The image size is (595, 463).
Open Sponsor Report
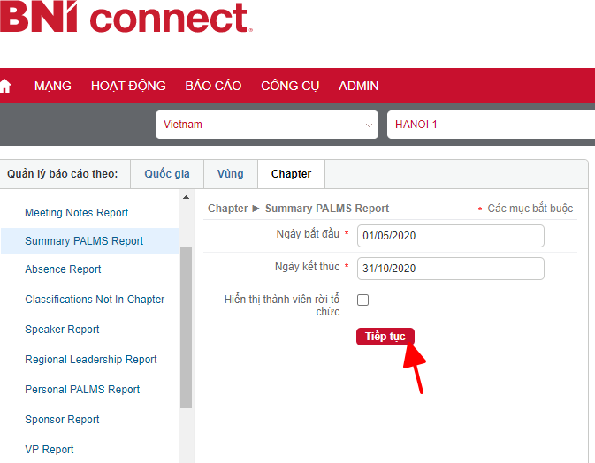pos(62,419)
